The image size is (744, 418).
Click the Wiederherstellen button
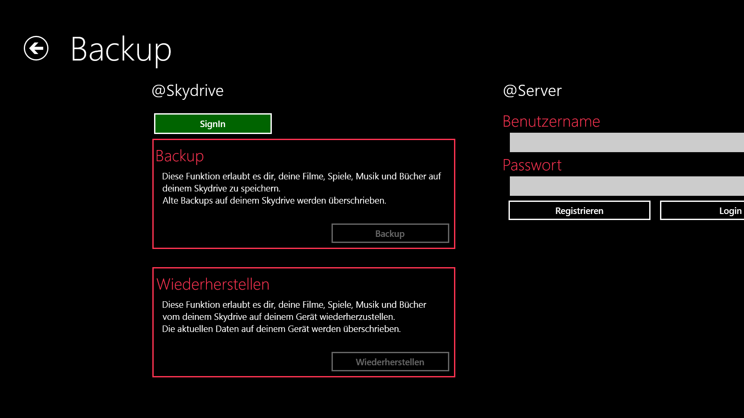[x=390, y=362]
